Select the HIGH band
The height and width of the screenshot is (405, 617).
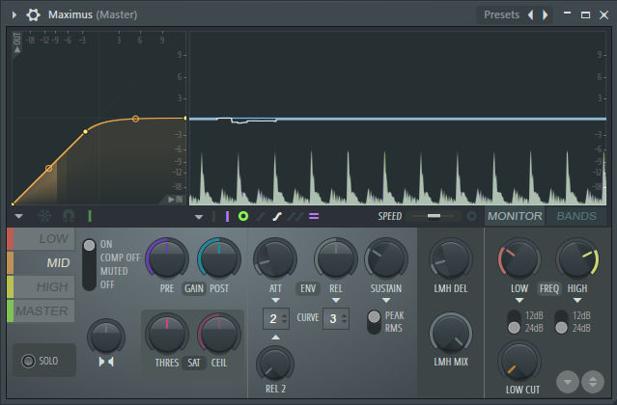pyautogui.click(x=41, y=286)
